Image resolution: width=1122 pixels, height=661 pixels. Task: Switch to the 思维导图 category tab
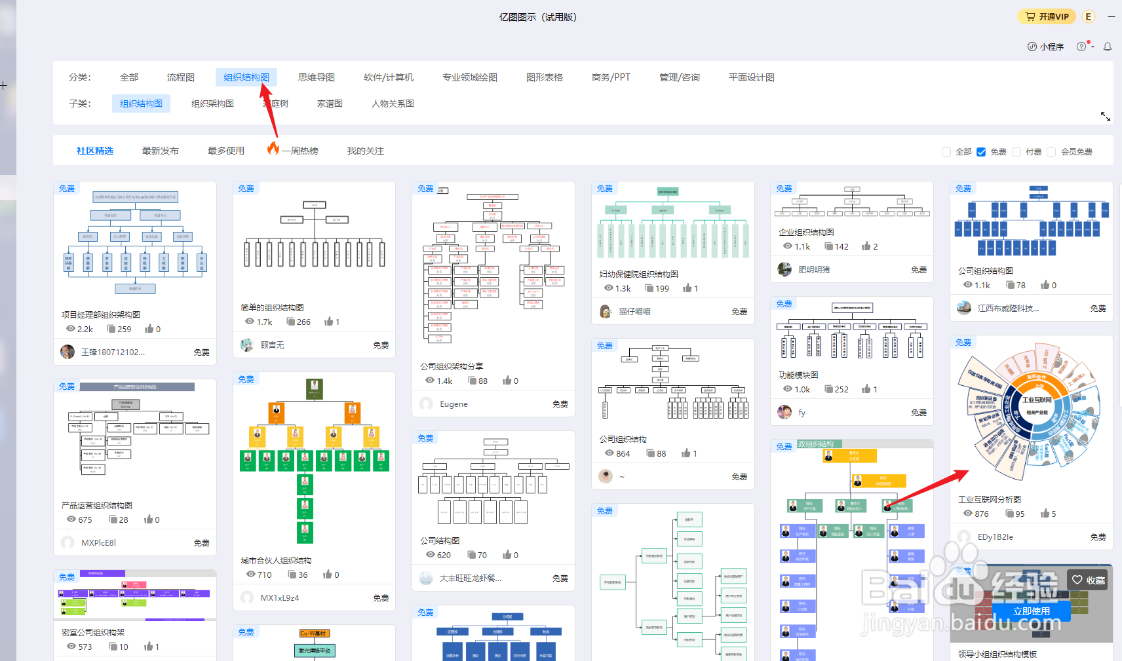tap(316, 77)
